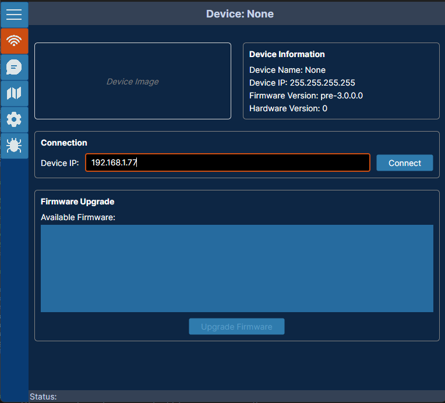Click the 'Available Firmware:' label
445x403 pixels.
(x=78, y=217)
